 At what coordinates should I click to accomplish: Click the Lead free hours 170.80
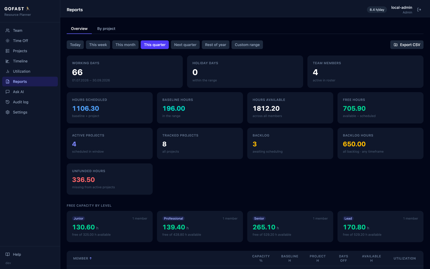354,227
